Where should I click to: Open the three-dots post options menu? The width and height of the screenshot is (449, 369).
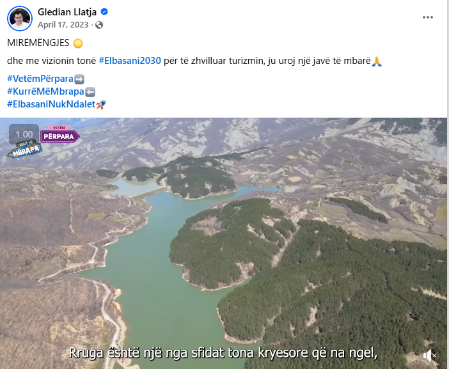[427, 17]
